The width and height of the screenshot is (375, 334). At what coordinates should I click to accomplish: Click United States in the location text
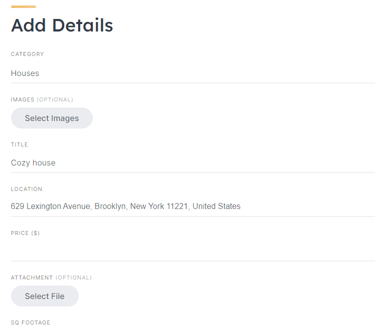point(217,206)
